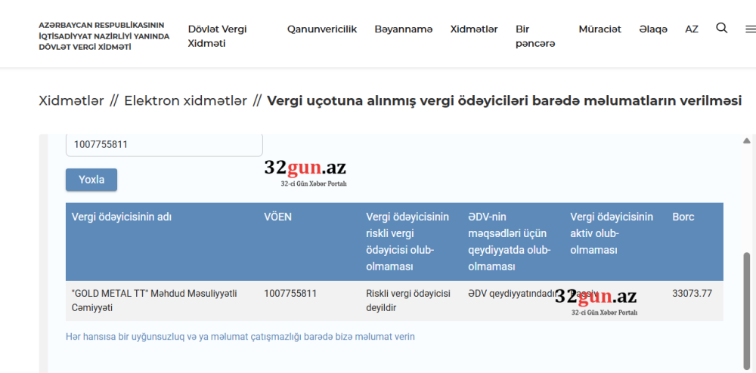
Task: Expand the Xidmətlər navigation menu
Action: click(474, 29)
